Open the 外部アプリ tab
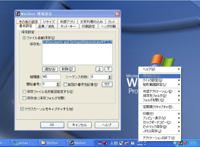This screenshot has height=147, width=200. 67,22
